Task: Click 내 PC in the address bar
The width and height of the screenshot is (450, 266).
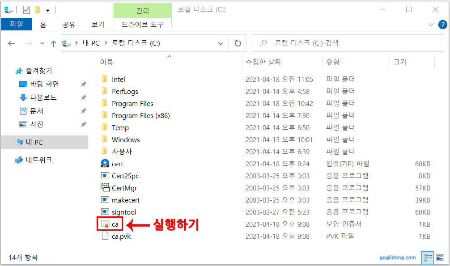Action: pos(91,43)
